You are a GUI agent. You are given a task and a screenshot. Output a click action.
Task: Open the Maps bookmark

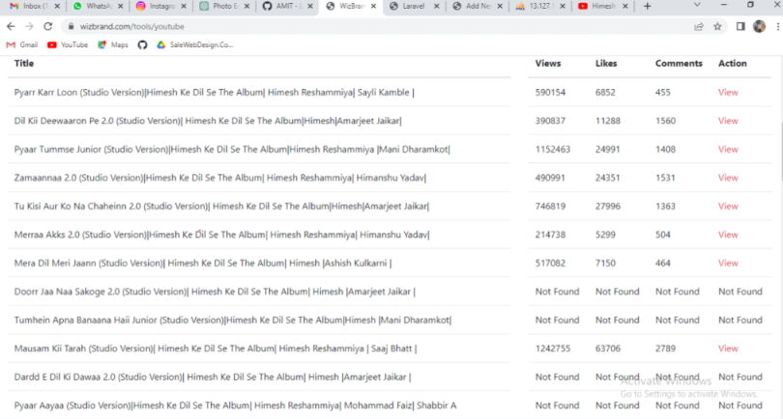113,44
